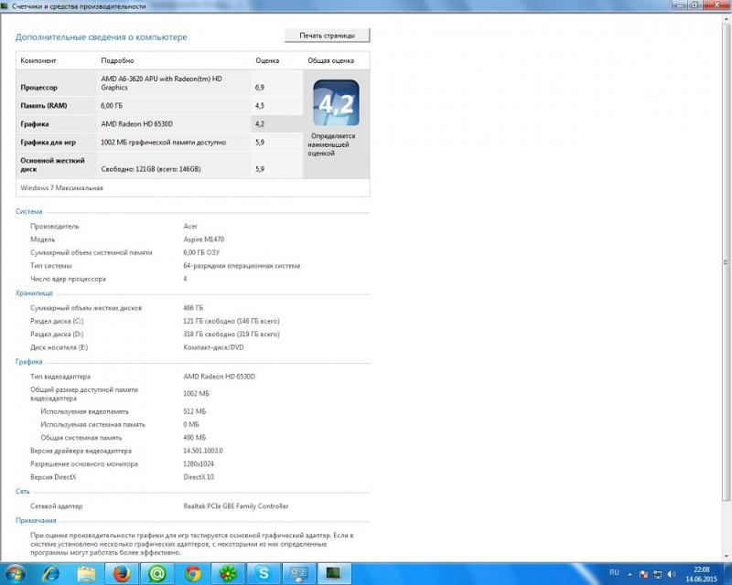Switch to Firefox in the taskbar
The height and width of the screenshot is (585, 732).
click(x=122, y=574)
